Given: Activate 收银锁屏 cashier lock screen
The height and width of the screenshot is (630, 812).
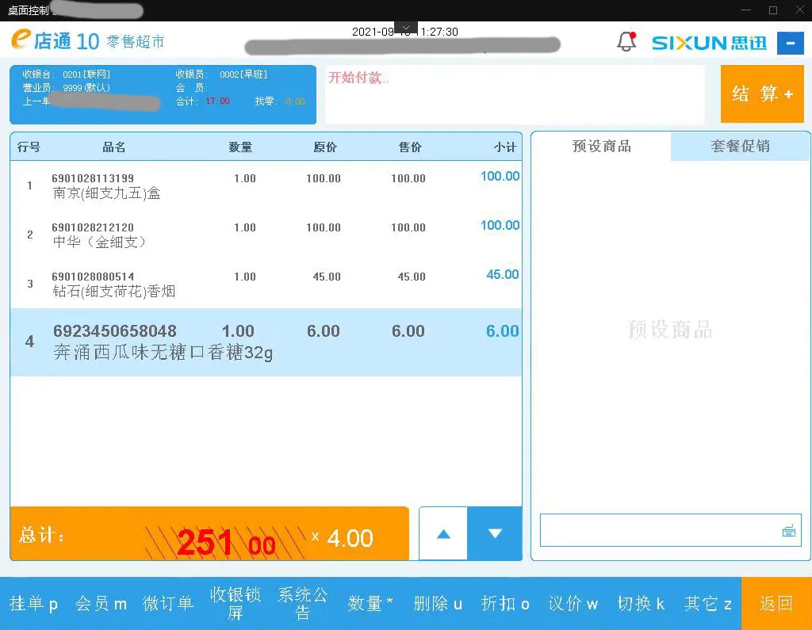Looking at the screenshot, I should [x=235, y=603].
